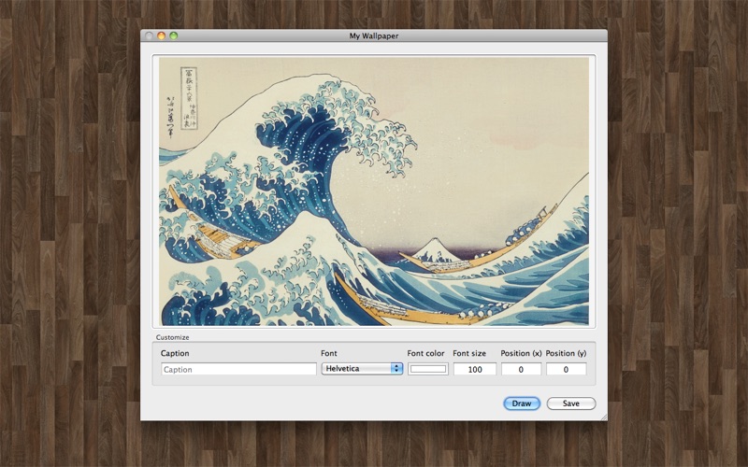
Task: Click the Customize section label
Action: point(172,337)
